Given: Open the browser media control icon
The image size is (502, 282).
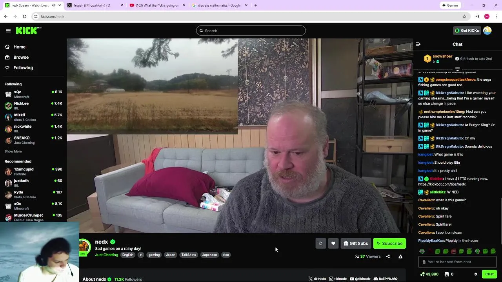Looking at the screenshot, I should [x=477, y=16].
